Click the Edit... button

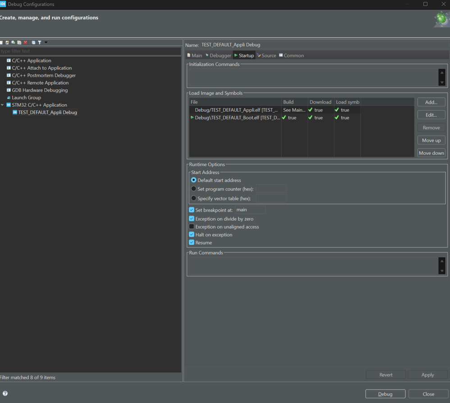(432, 115)
